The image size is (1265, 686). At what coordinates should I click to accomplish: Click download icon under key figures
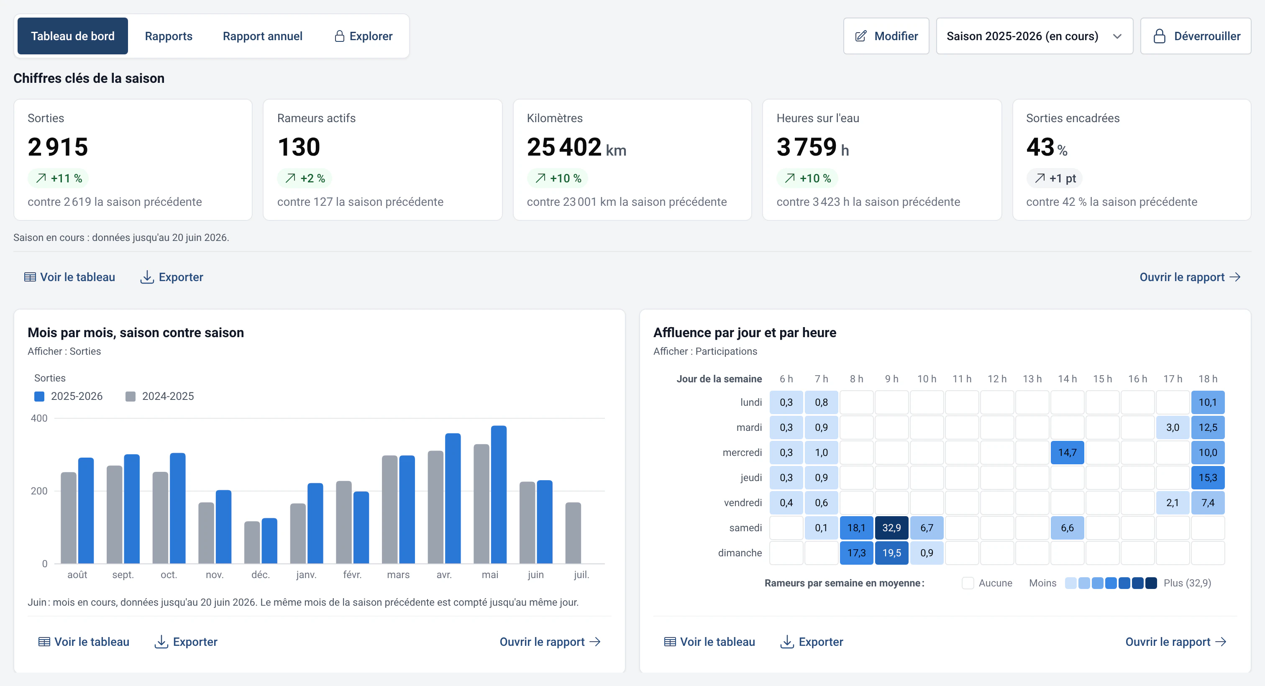coord(147,277)
